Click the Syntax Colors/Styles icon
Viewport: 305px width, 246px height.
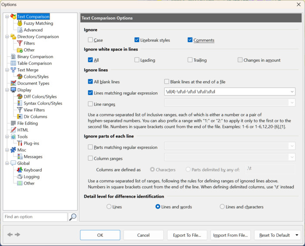point(20,103)
